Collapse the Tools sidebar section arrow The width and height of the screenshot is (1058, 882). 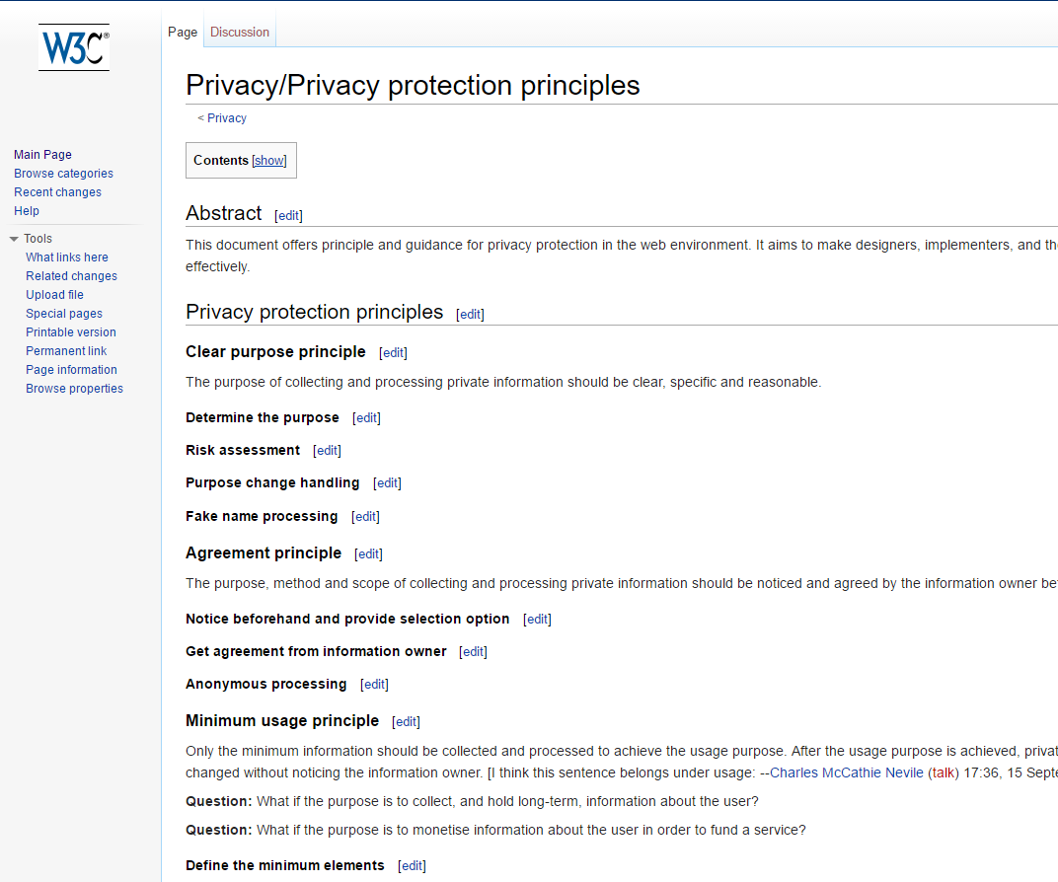click(x=14, y=239)
